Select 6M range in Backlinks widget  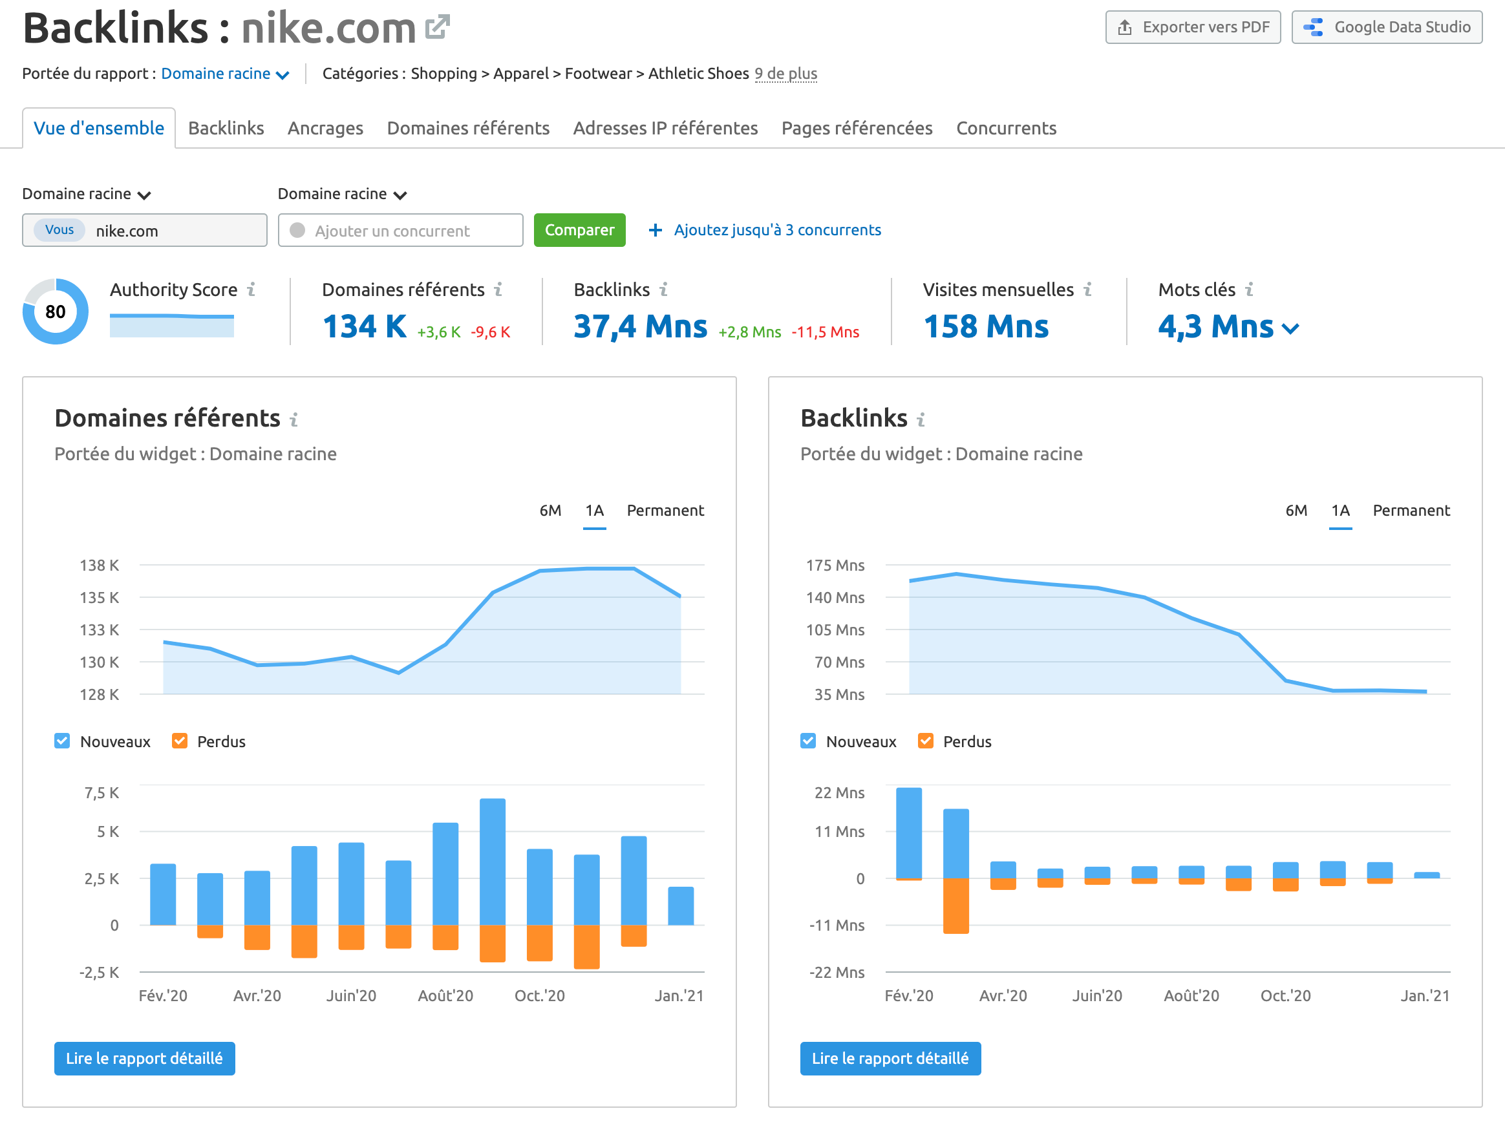[x=1296, y=510]
